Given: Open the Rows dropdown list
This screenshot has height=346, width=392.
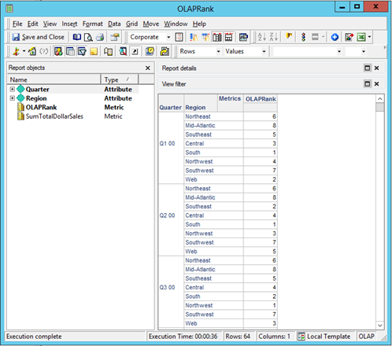Looking at the screenshot, I should (x=218, y=51).
